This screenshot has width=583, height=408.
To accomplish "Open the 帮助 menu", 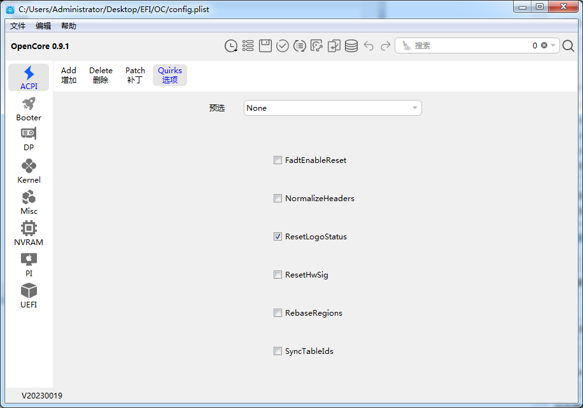I will point(69,26).
